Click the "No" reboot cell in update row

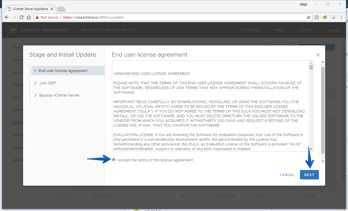click(259, 196)
